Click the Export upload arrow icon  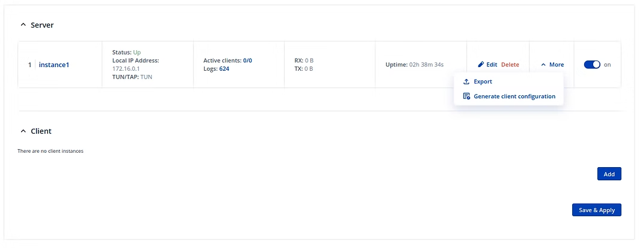click(x=466, y=81)
